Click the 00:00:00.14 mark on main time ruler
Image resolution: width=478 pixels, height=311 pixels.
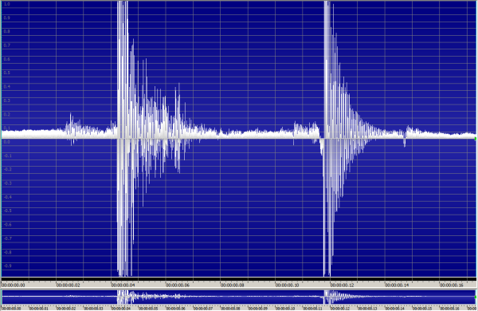click(x=397, y=285)
